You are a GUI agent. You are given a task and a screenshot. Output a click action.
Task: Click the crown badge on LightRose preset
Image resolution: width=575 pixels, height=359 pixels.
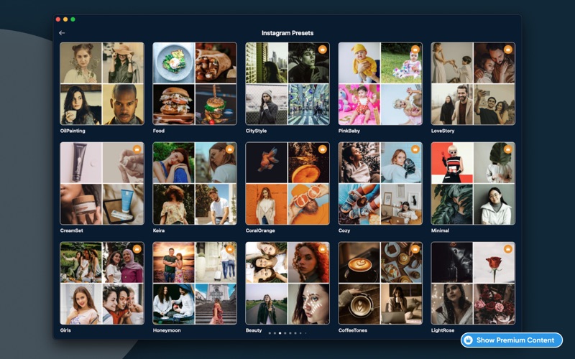(x=508, y=249)
